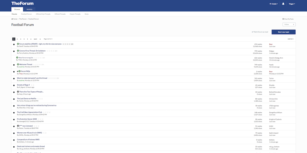Click the featured icon on Welcome Thread
The width and height of the screenshot is (307, 153).
click(x=17, y=64)
